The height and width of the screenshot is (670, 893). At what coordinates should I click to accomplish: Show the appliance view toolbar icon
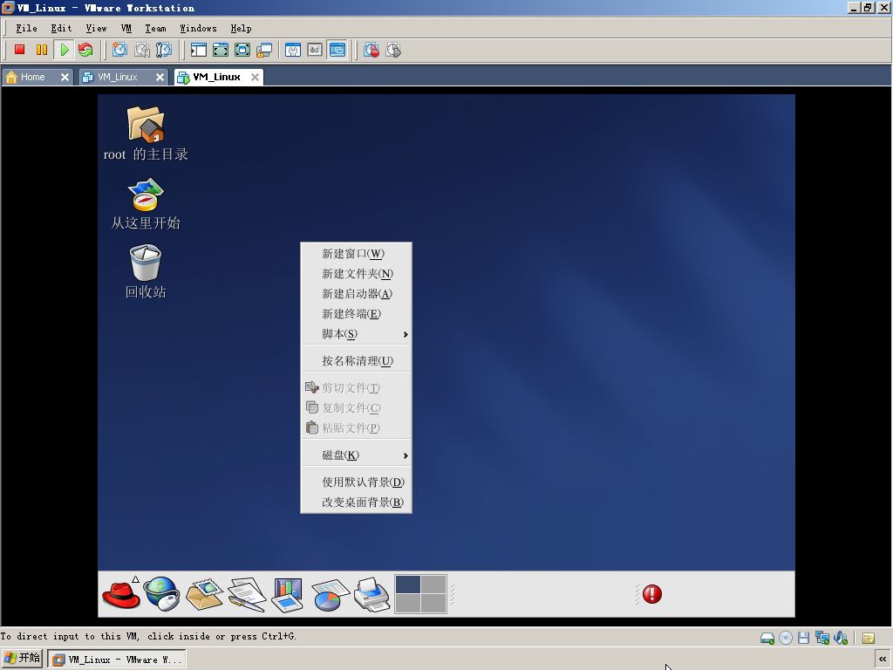[315, 50]
